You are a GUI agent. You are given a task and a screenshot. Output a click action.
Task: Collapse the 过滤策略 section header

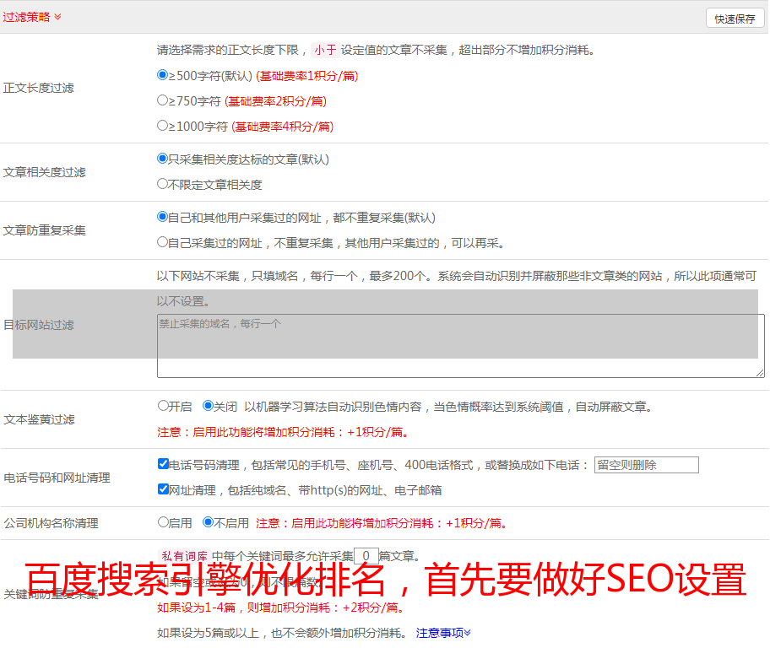(x=32, y=17)
